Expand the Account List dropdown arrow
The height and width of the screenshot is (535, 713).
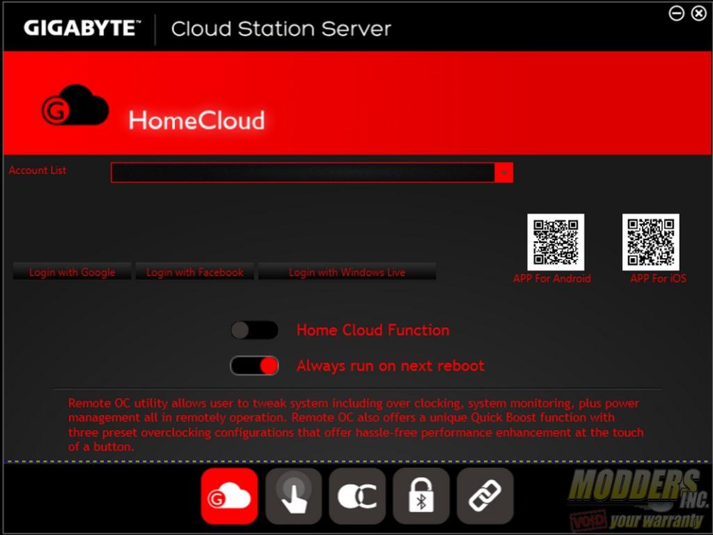[504, 173]
